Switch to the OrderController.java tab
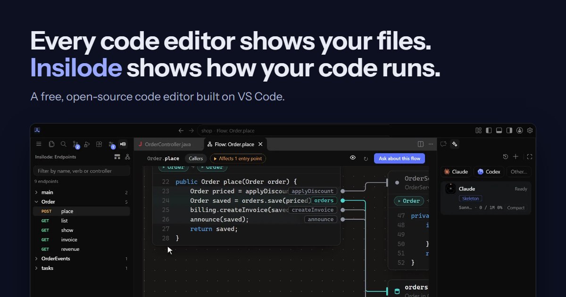 pyautogui.click(x=169, y=144)
